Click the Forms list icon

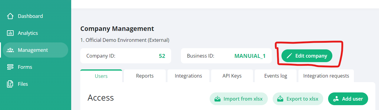coord(10,67)
